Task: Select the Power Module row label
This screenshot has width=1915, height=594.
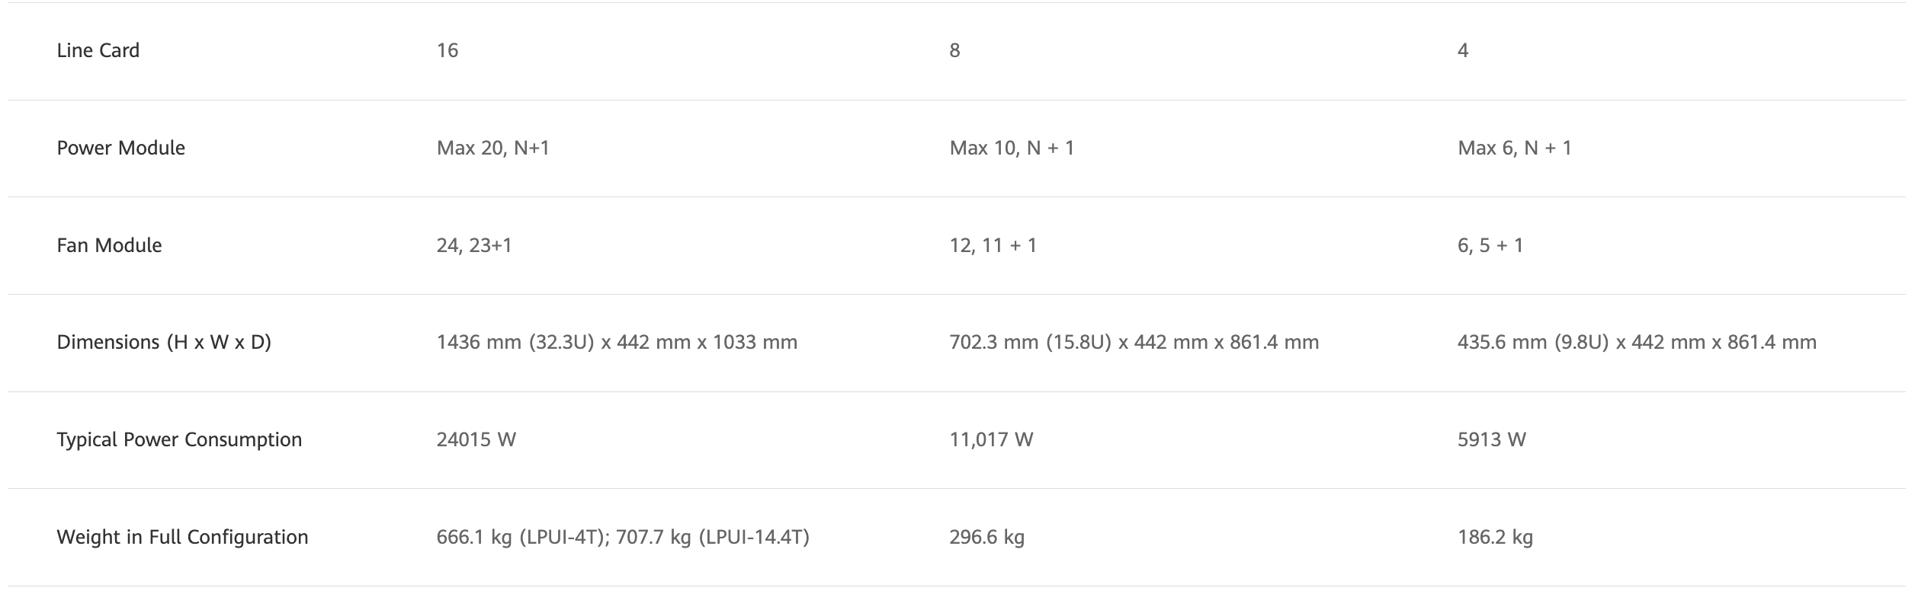Action: point(120,148)
